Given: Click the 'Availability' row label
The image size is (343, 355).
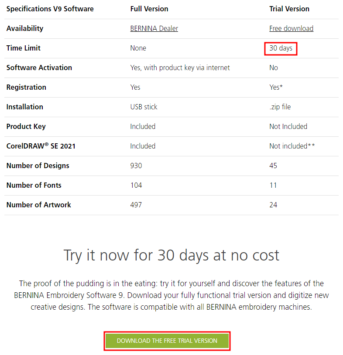Looking at the screenshot, I should click(25, 28).
